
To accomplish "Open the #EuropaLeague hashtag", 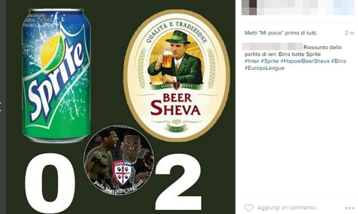I will 265,68.
